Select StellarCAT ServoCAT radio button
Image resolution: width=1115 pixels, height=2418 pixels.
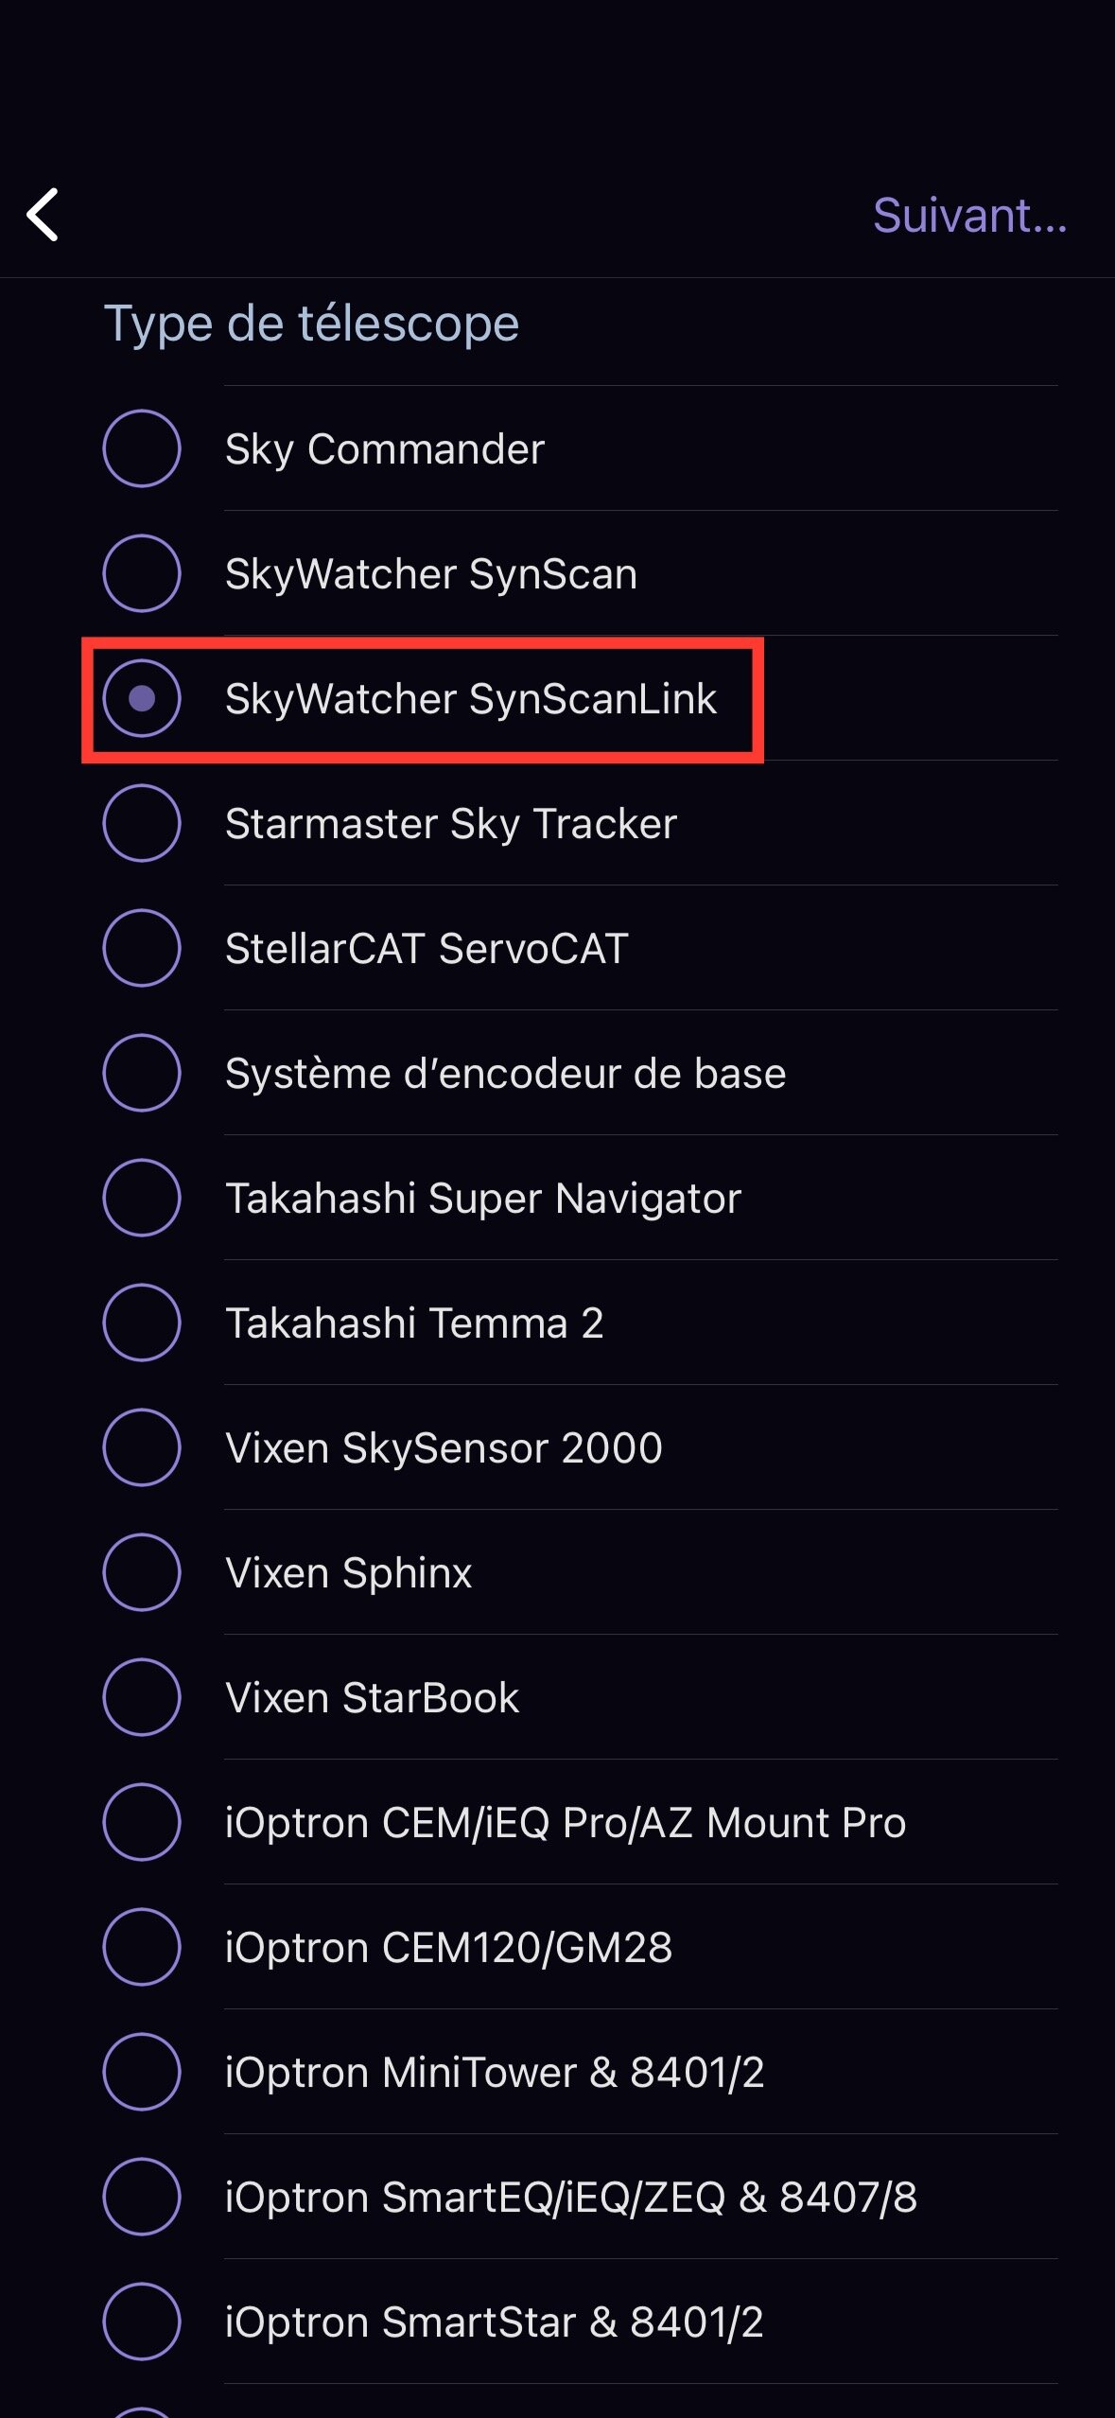pos(142,948)
